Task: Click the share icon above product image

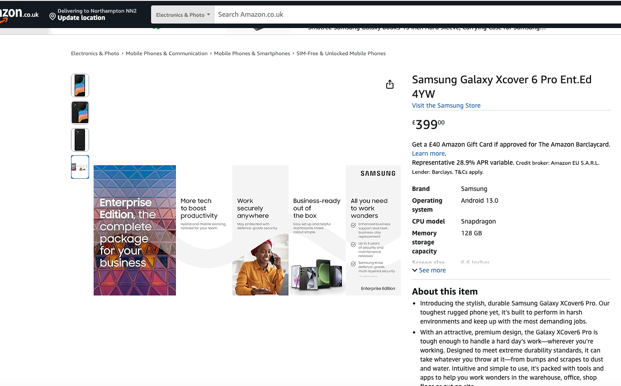Action: (x=390, y=85)
